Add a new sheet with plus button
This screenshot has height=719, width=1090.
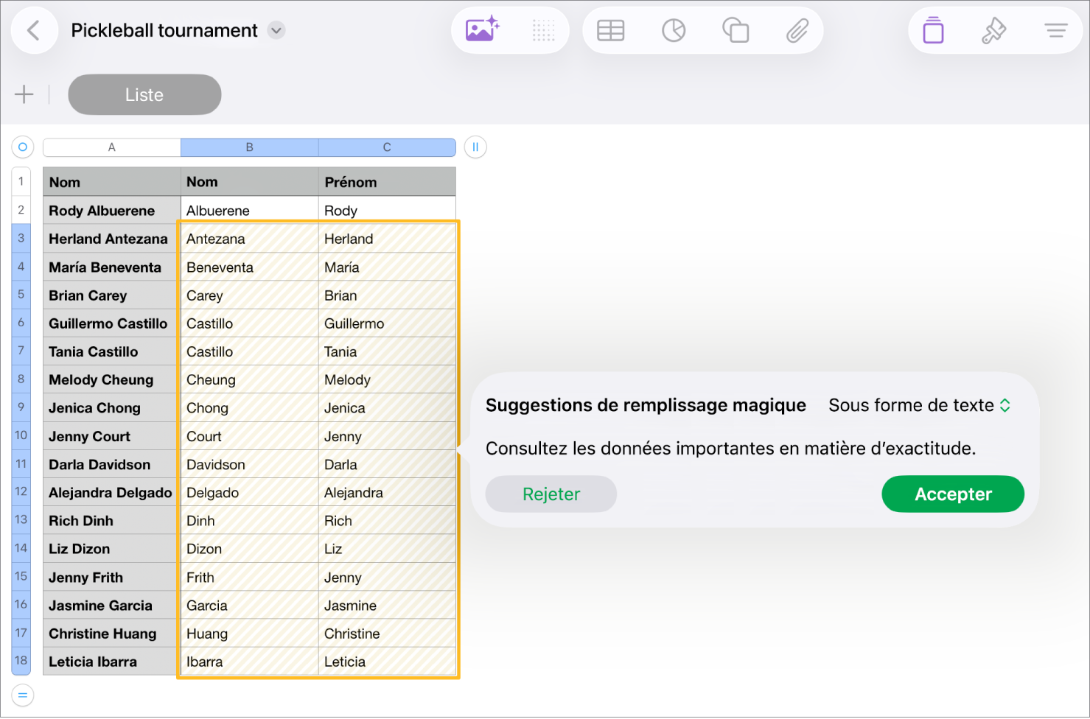click(x=24, y=94)
